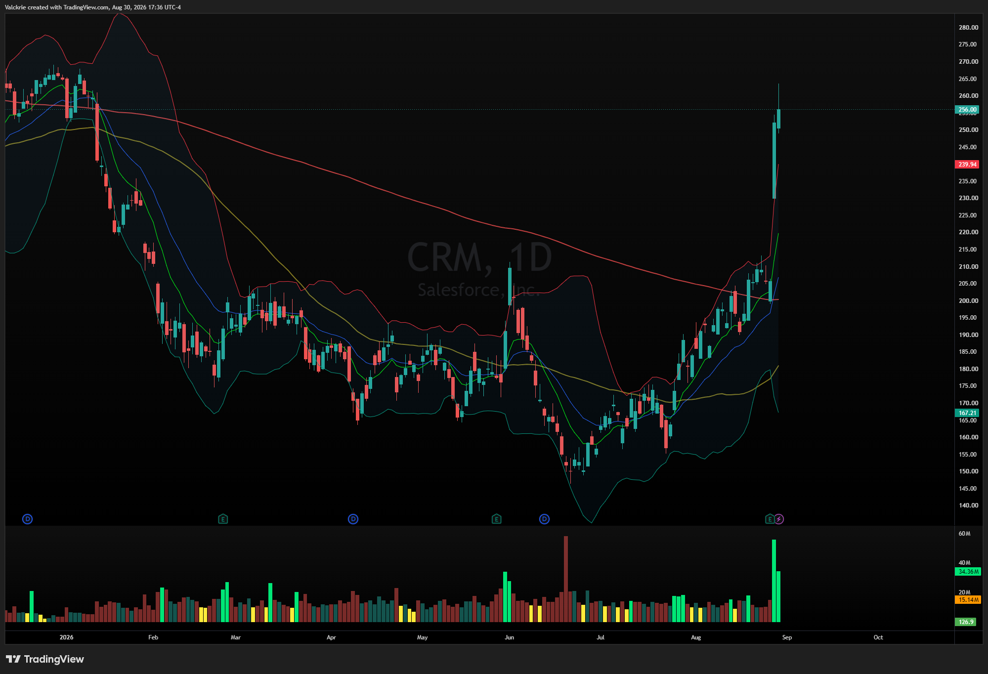Click the 2026 label on time axis

[x=66, y=637]
